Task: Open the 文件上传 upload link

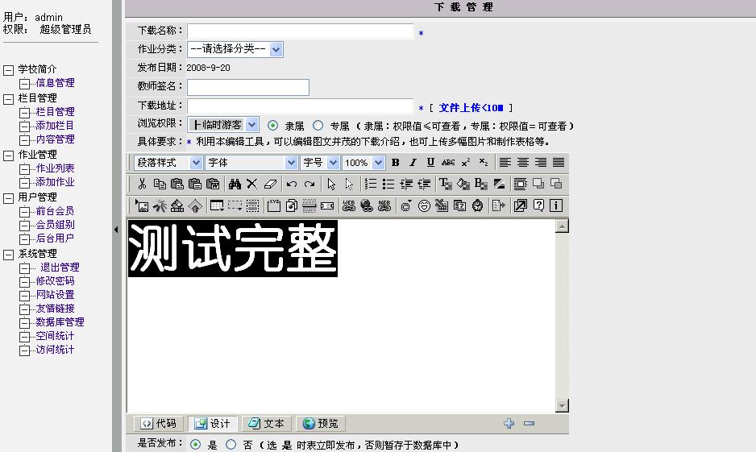Action: (x=471, y=108)
